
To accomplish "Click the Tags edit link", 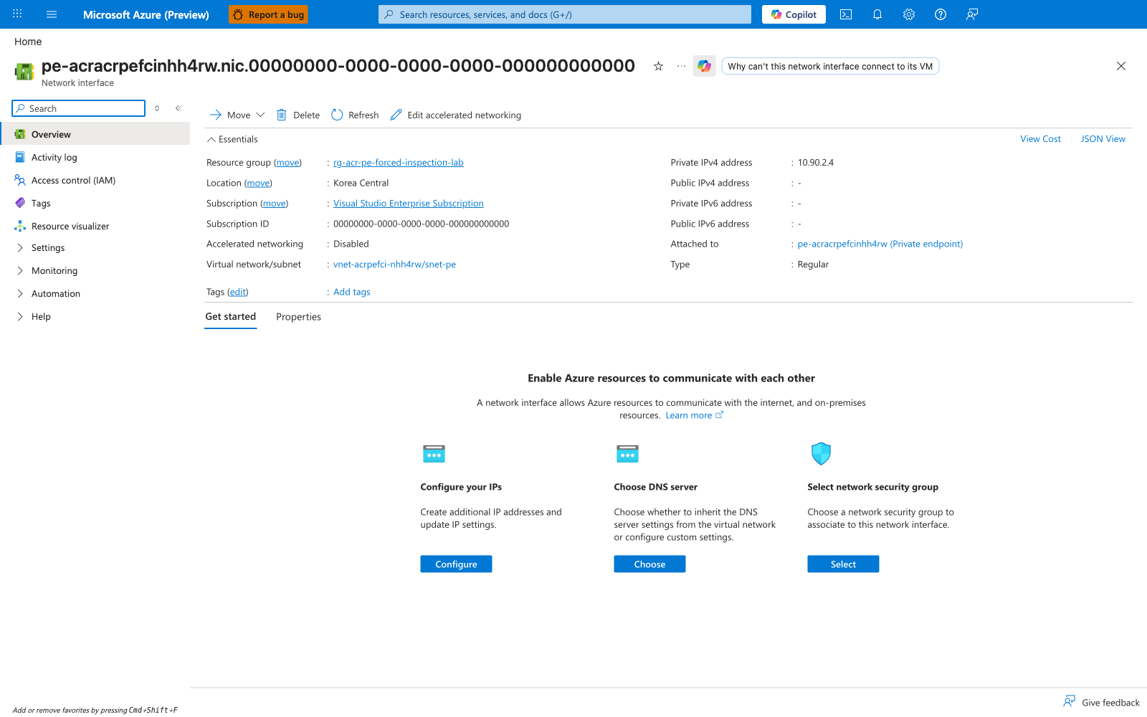I will coord(238,292).
